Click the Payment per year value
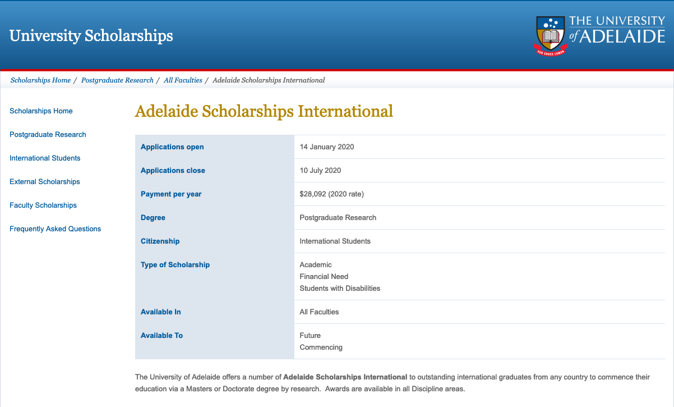This screenshot has width=674, height=407. (x=332, y=194)
